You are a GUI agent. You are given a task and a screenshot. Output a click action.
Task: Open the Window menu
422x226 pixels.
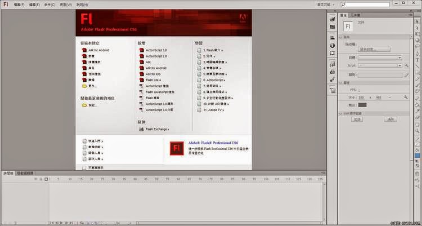point(66,5)
